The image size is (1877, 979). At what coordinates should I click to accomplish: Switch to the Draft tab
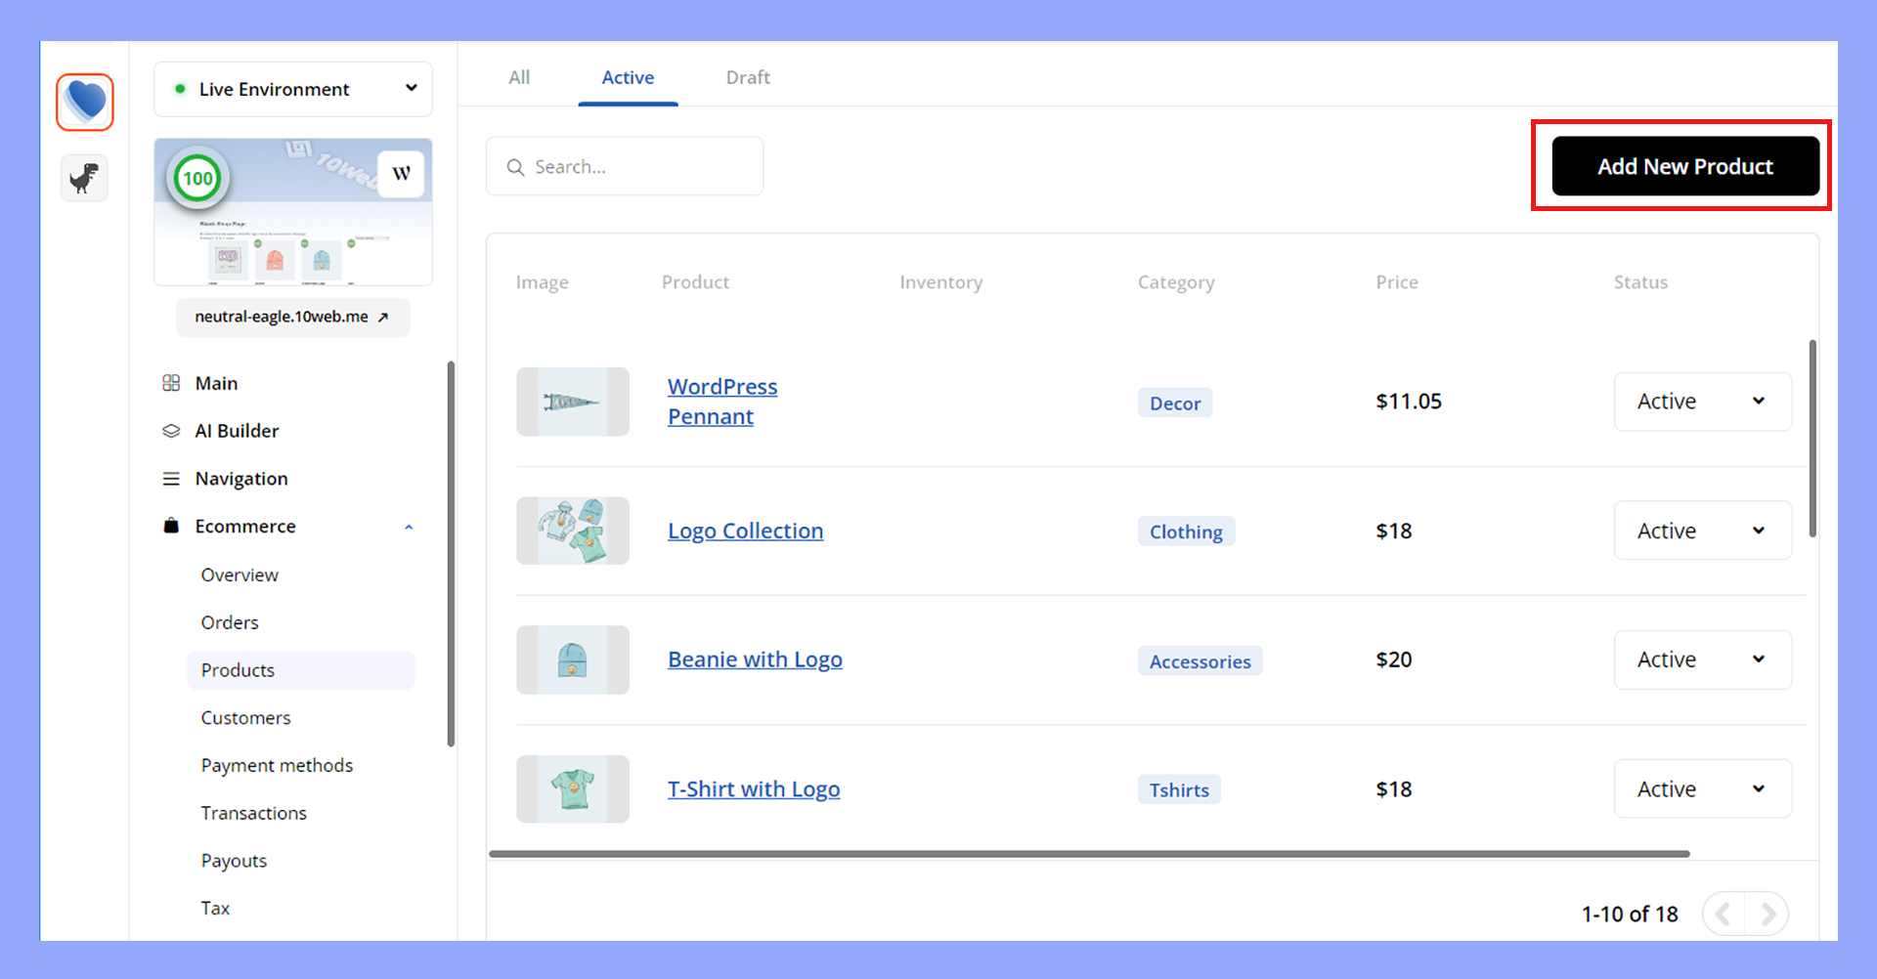click(x=747, y=77)
